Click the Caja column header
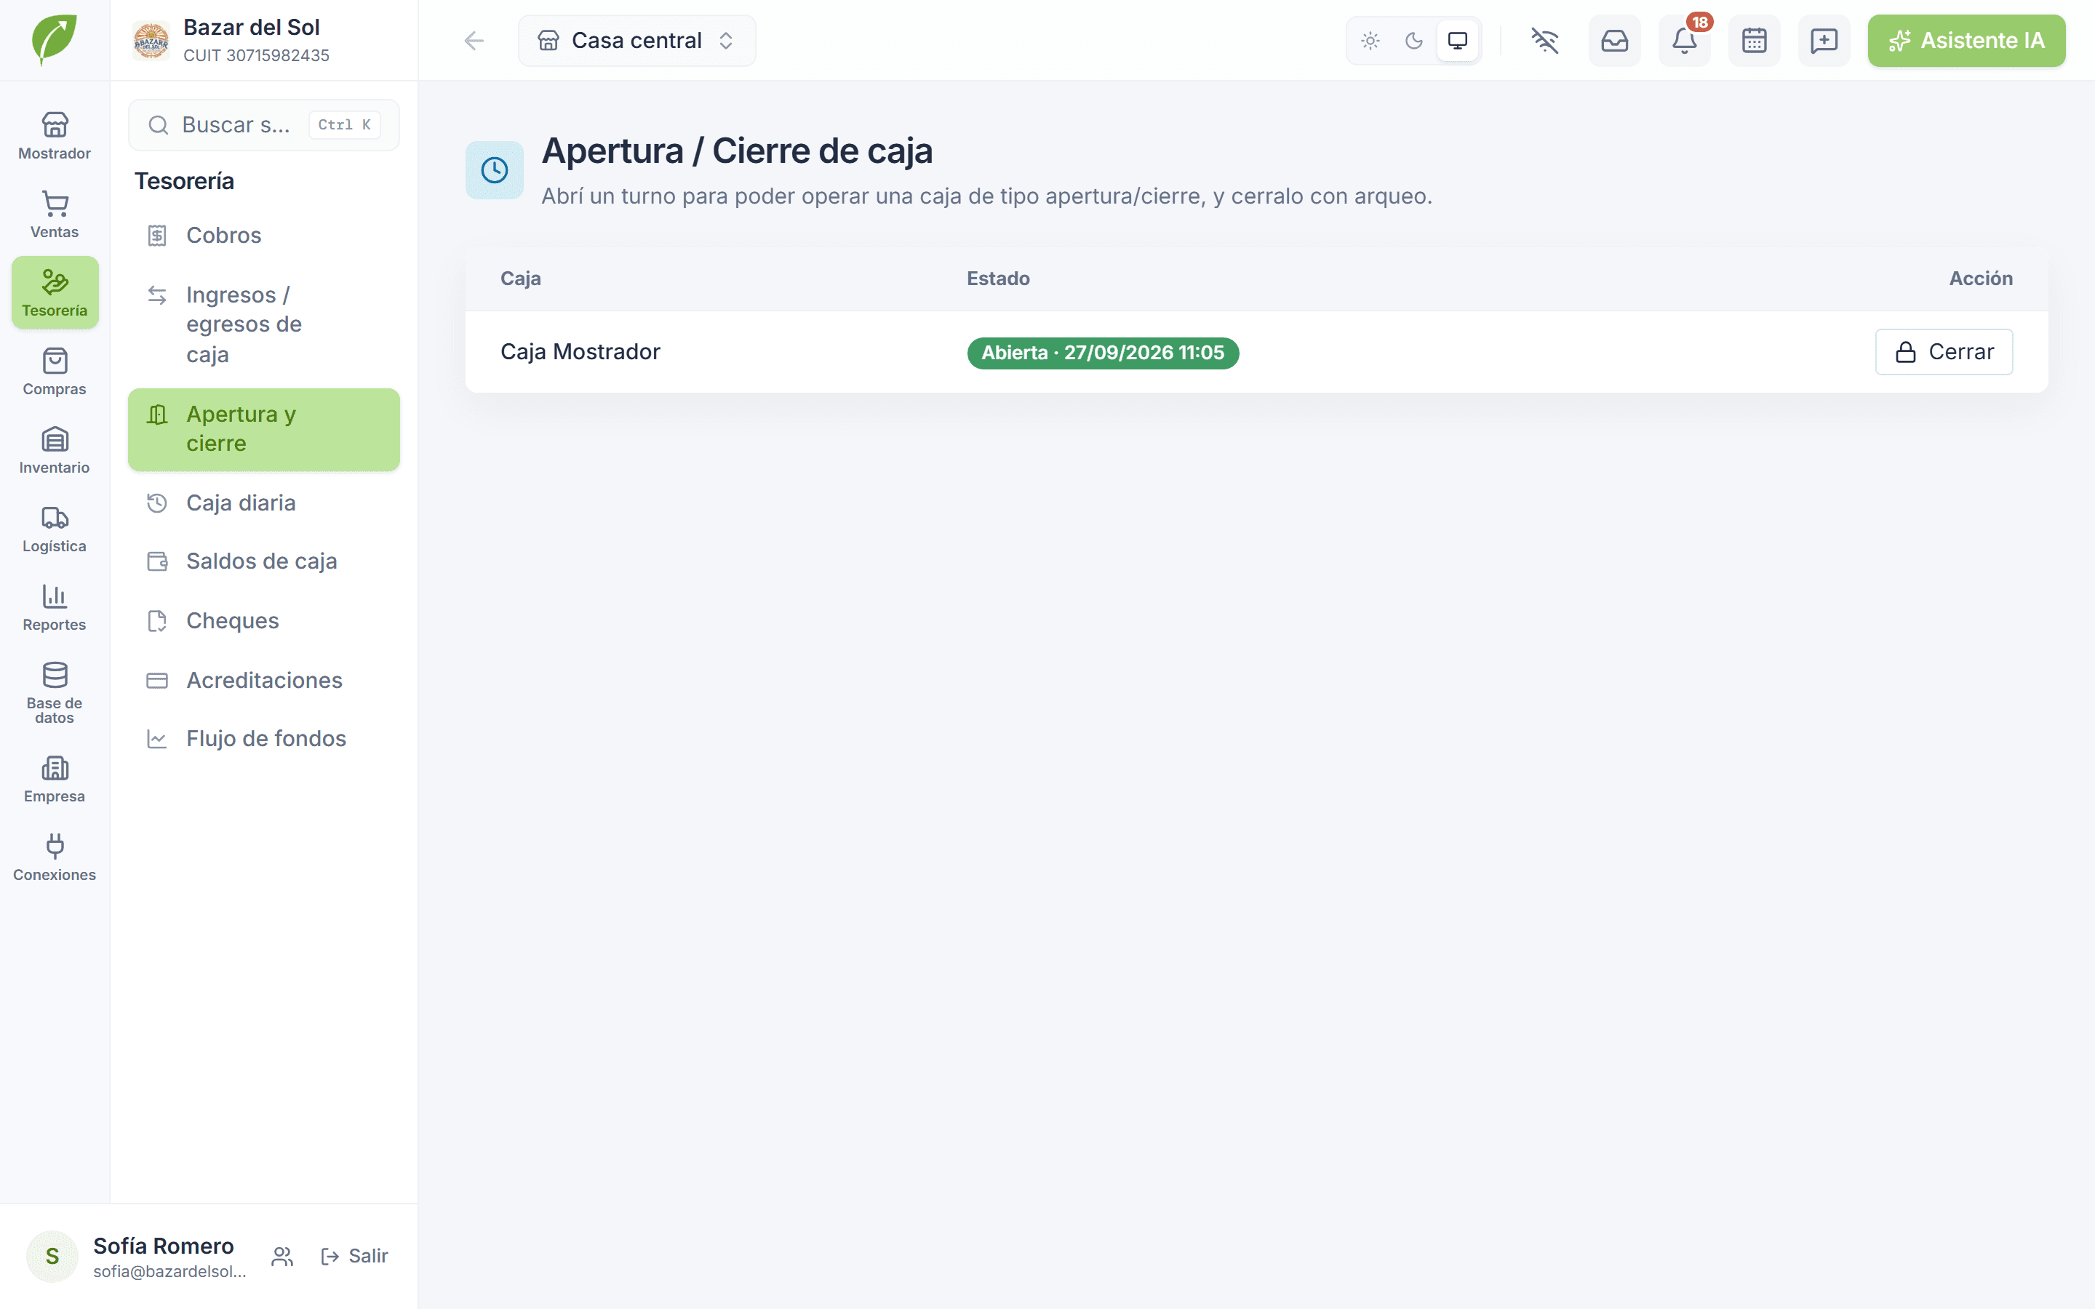 (520, 279)
